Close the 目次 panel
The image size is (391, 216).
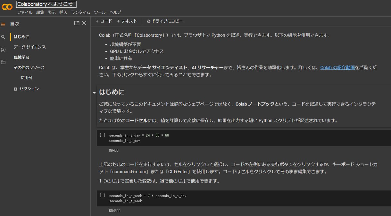pyautogui.click(x=84, y=23)
